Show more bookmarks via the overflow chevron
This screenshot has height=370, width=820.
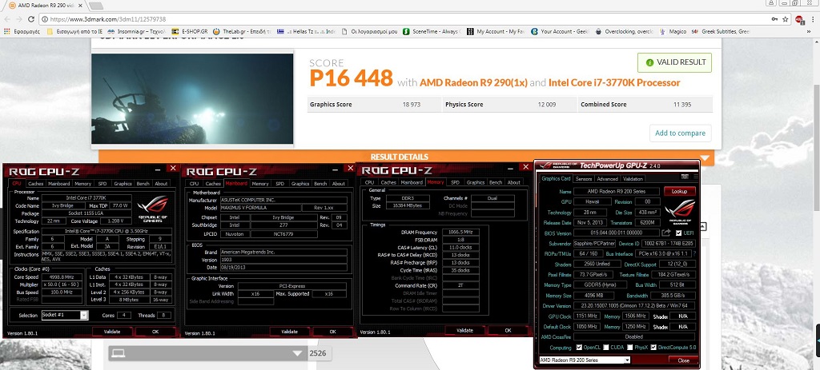809,31
